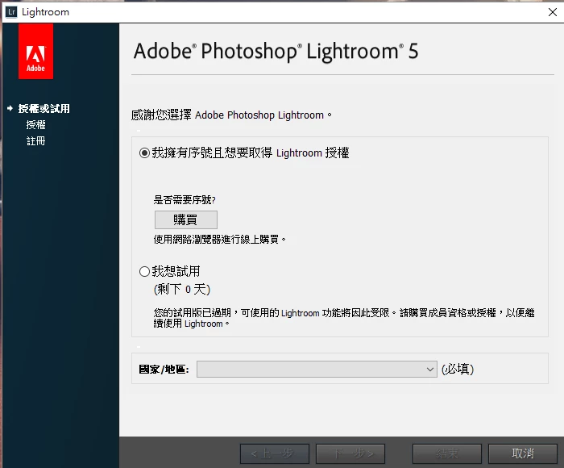Viewport: 564px width, 468px height.
Task: Select the 授權或試用 step in sidebar
Action: [x=44, y=108]
